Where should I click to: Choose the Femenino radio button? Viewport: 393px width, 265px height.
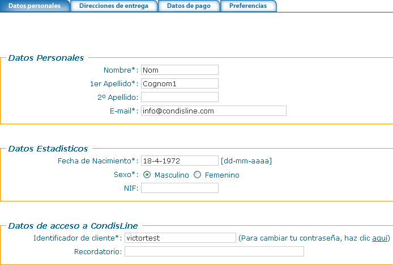pyautogui.click(x=198, y=175)
